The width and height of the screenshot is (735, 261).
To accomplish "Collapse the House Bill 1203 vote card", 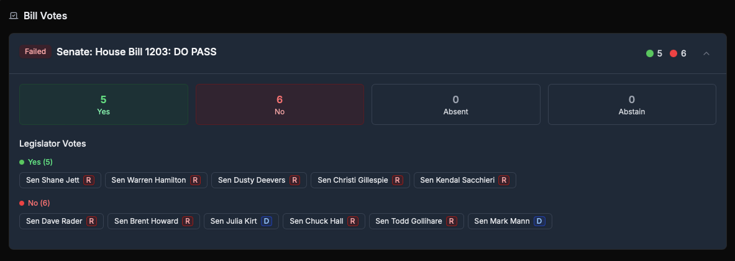I will (x=706, y=53).
